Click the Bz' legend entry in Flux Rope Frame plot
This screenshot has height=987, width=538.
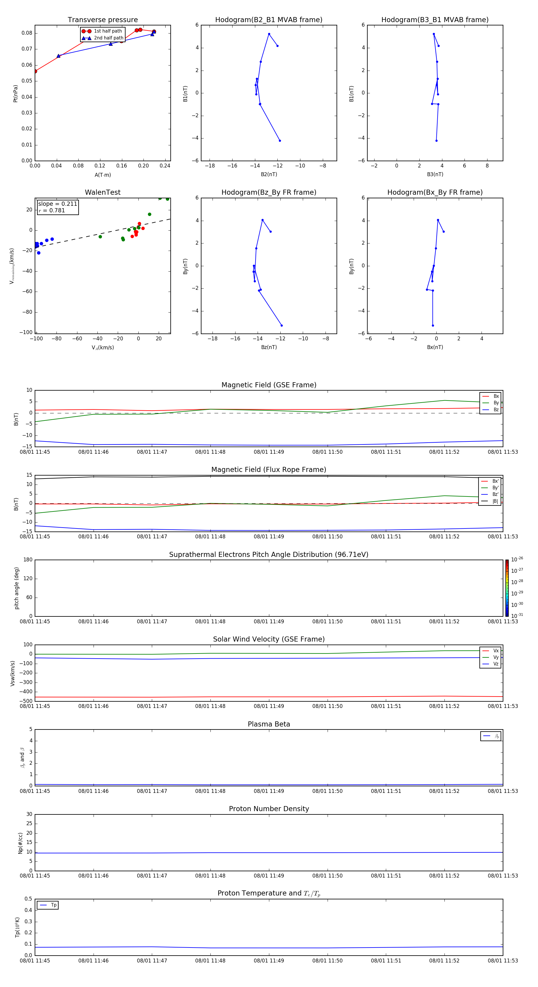[x=490, y=494]
